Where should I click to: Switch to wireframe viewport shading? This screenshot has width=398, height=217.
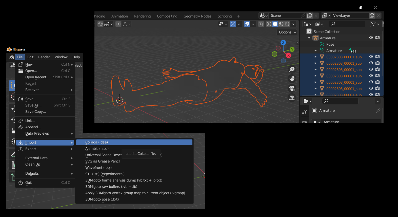point(269,24)
